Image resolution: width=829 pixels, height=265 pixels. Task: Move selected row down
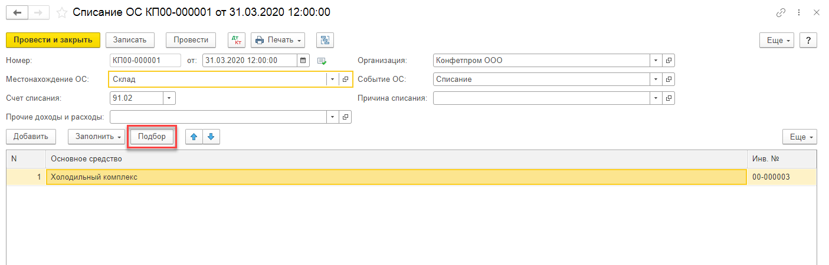coord(211,137)
